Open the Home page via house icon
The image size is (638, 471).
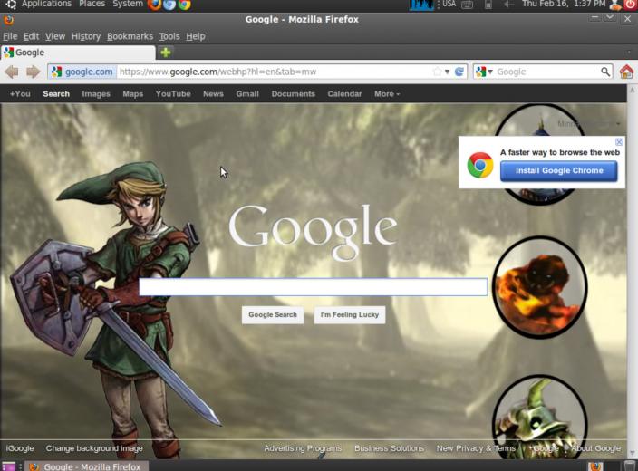(626, 72)
